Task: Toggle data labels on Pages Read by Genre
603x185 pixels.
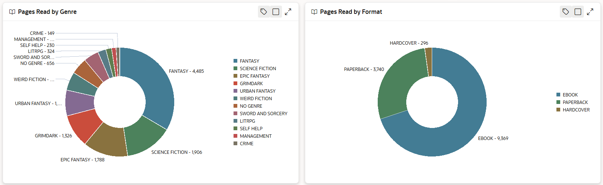Action: point(264,12)
